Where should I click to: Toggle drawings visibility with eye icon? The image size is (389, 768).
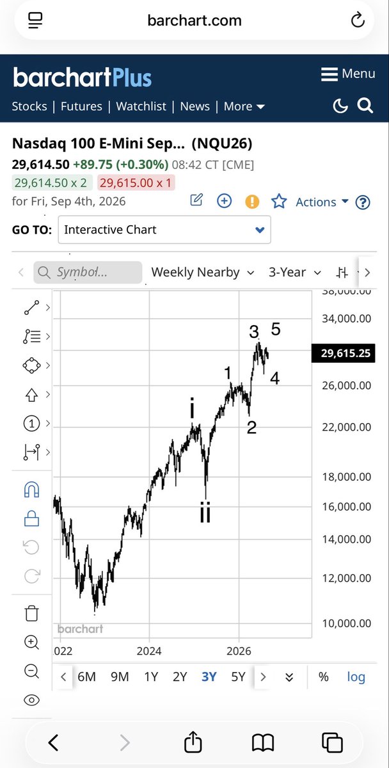click(31, 700)
